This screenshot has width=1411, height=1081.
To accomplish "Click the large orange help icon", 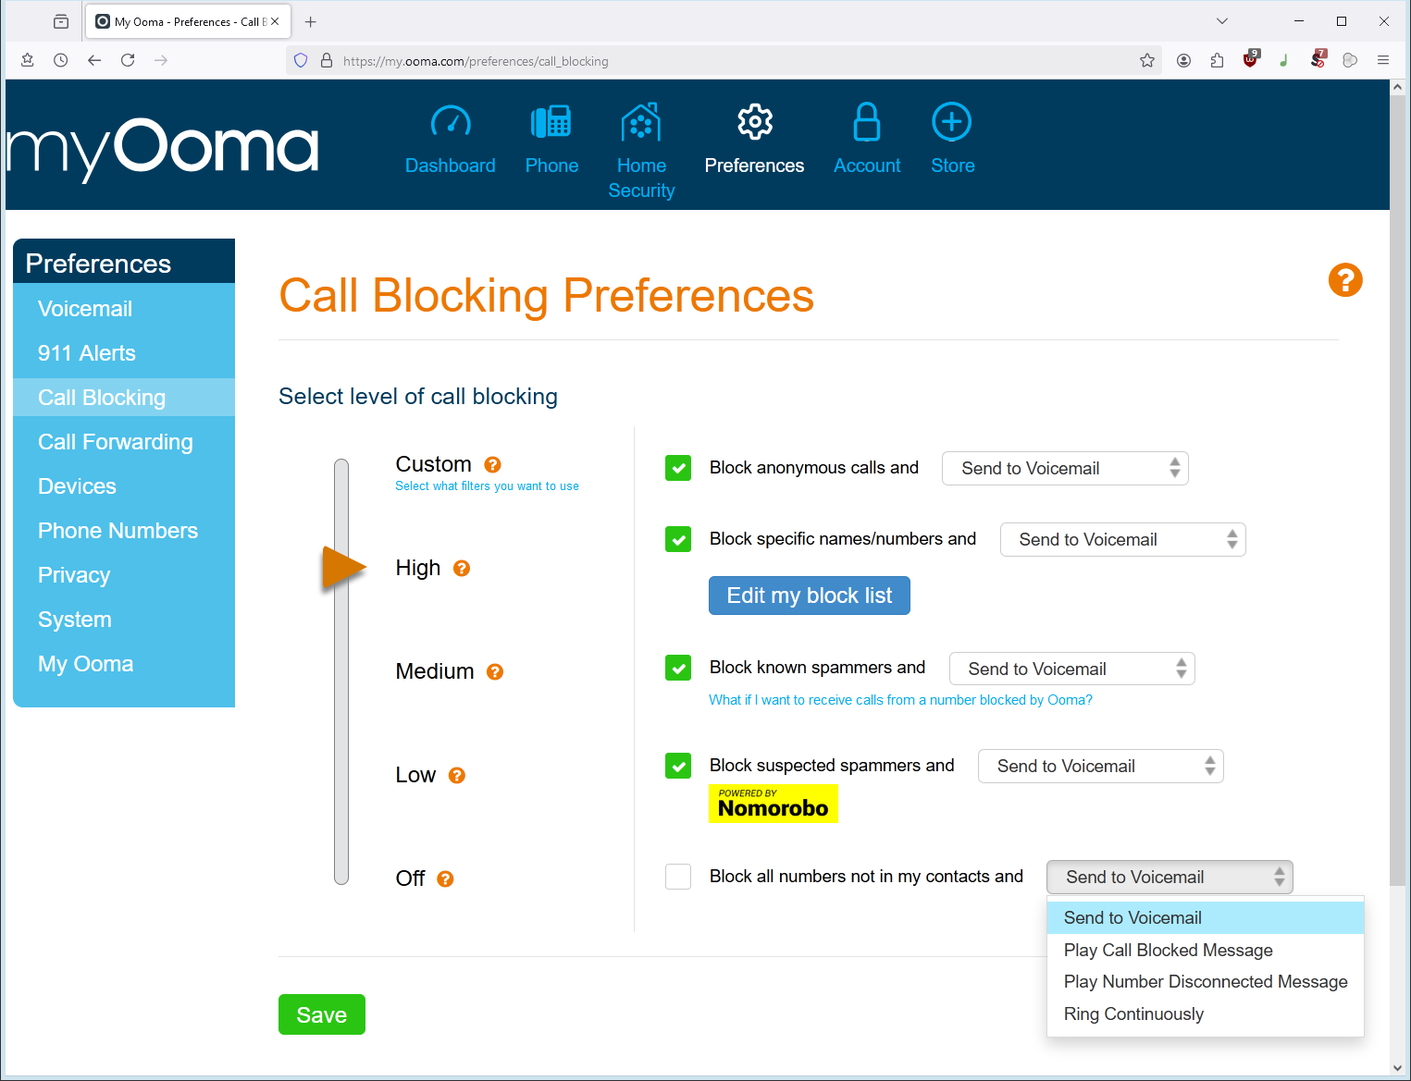I will [1345, 280].
